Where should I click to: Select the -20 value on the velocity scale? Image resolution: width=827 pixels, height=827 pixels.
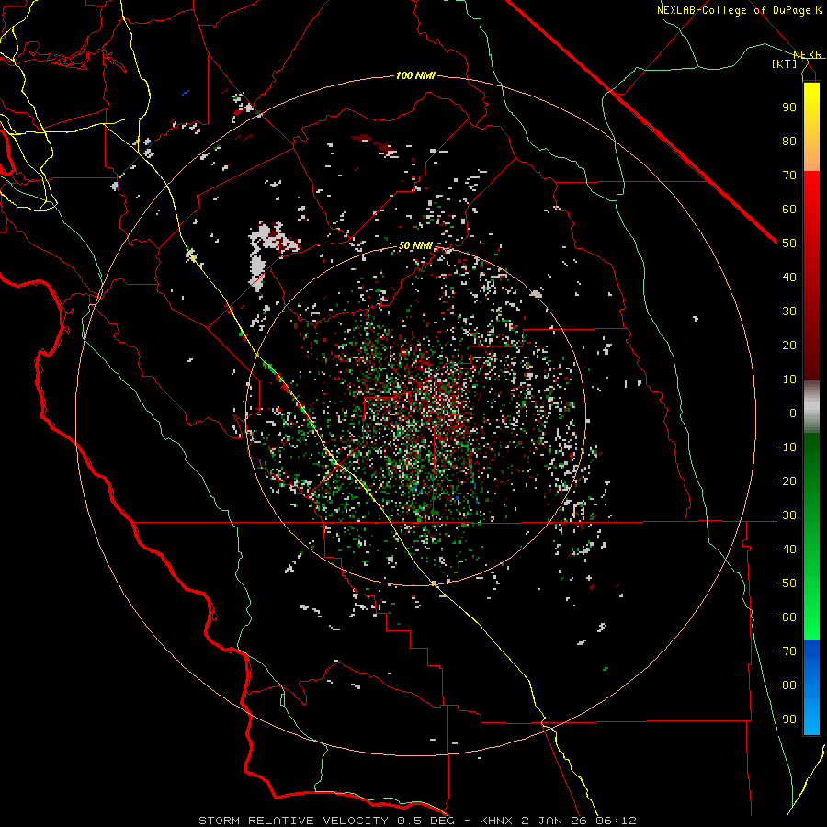pyautogui.click(x=786, y=481)
